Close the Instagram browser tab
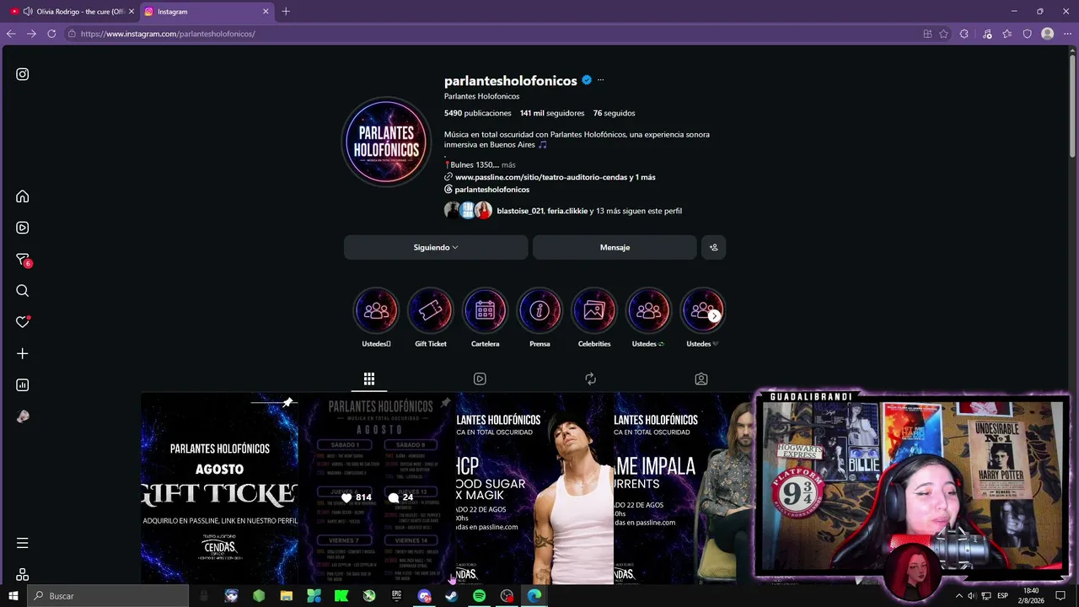The height and width of the screenshot is (607, 1079). coord(266,12)
